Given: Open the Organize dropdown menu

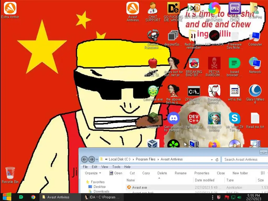Looking at the screenshot, I should 93,173.
